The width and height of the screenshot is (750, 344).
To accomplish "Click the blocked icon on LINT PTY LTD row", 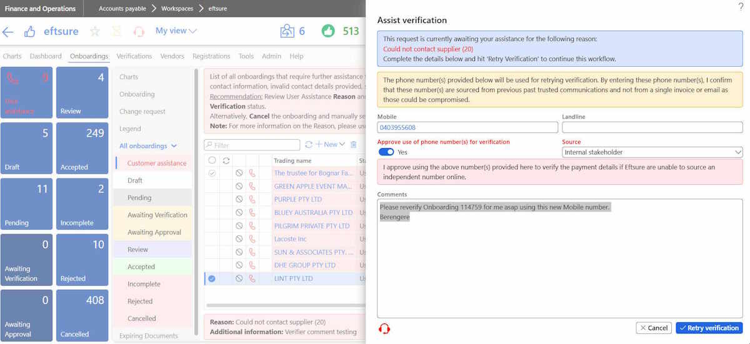I will pos(239,278).
